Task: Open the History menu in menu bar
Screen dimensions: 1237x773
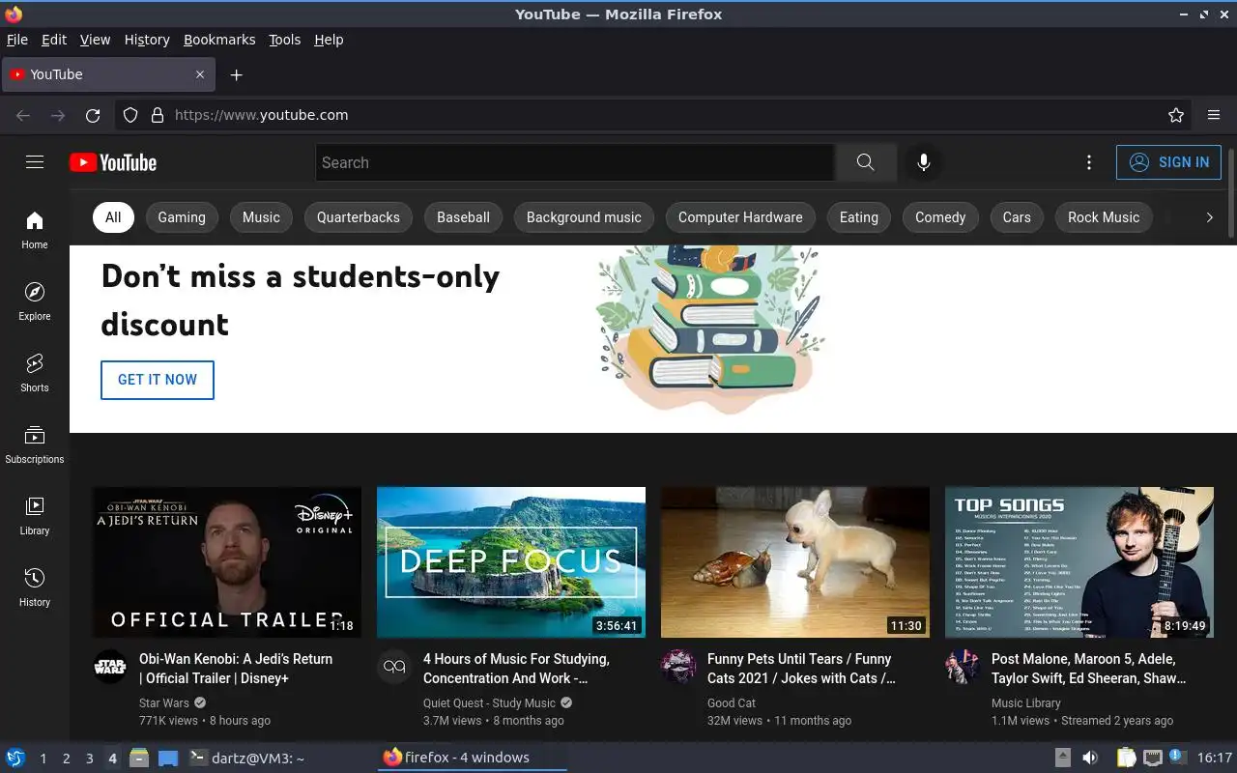Action: 147,40
